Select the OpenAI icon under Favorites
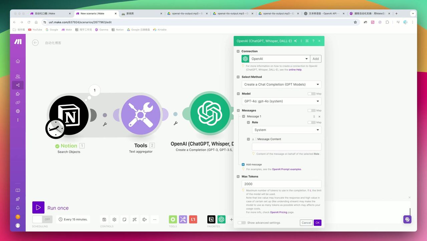This screenshot has height=241, width=427. (222, 219)
